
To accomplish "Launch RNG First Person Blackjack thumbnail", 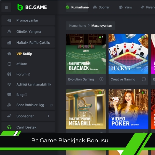I will coord(86,54).
